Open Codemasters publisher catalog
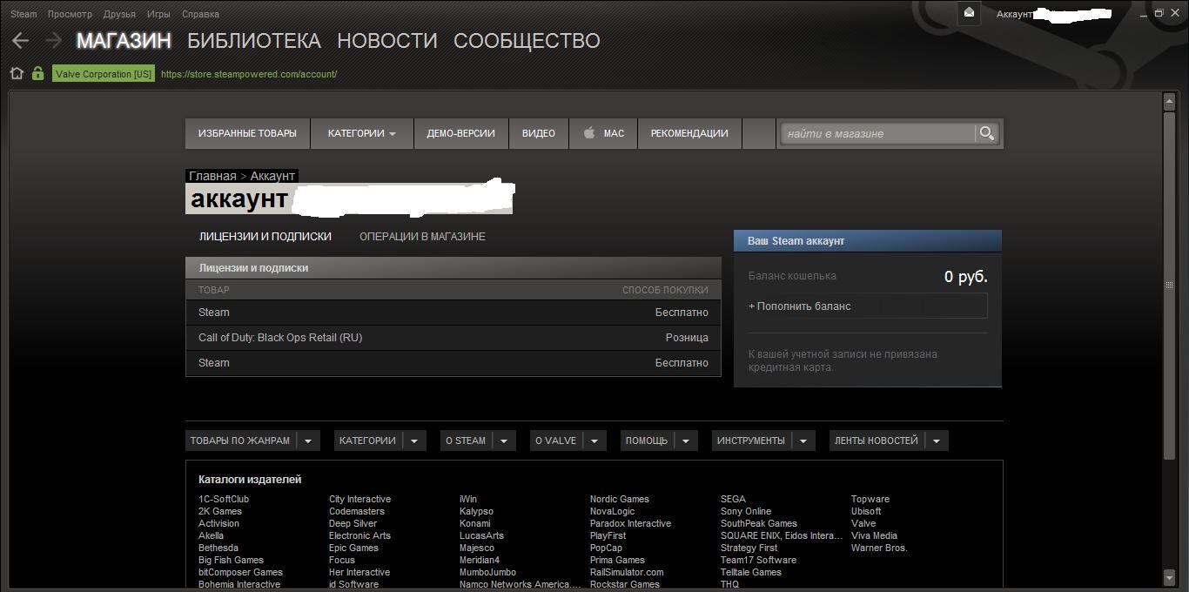 (357, 511)
